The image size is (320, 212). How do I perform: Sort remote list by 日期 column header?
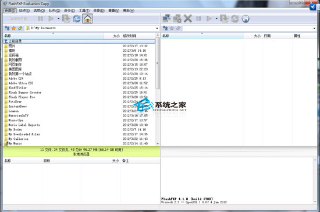(277, 36)
